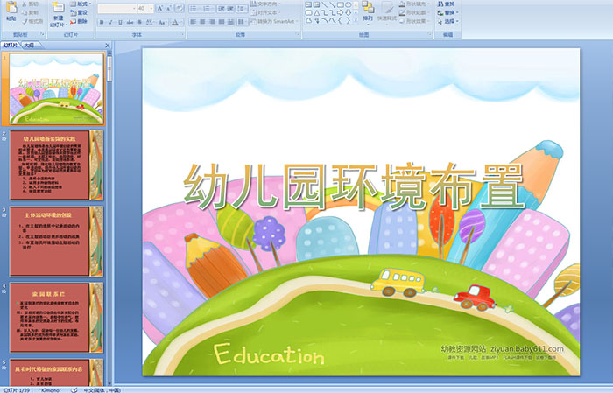
Task: Click the New Slide (新建幻灯片) icon
Action: pyautogui.click(x=59, y=7)
